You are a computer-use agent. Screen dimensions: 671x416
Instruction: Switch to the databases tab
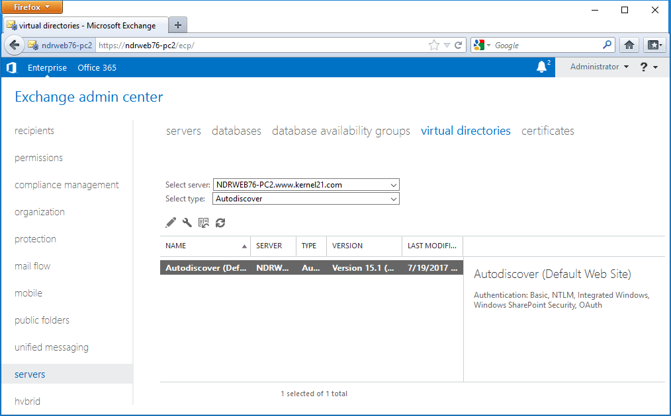tap(237, 131)
